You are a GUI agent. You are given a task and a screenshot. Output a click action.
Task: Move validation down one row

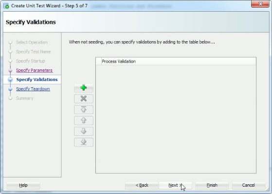coord(83,131)
